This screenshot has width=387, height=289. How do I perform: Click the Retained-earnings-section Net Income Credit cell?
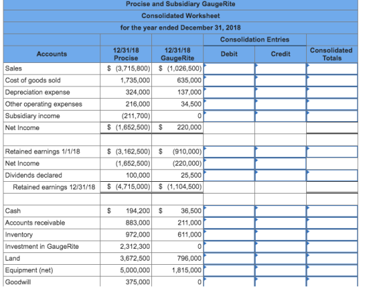click(281, 164)
